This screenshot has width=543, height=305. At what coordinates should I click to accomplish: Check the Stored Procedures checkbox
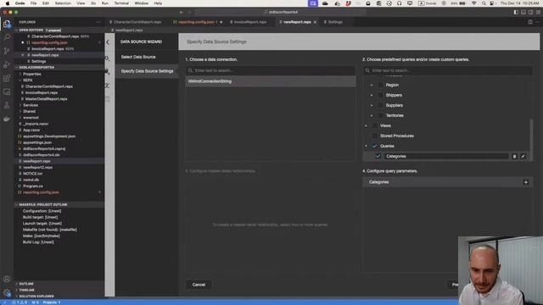coord(375,136)
